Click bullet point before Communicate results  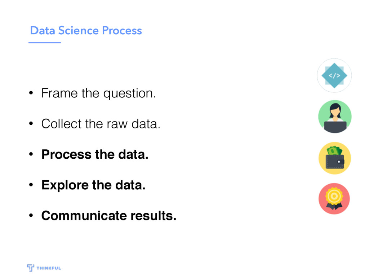point(31,215)
